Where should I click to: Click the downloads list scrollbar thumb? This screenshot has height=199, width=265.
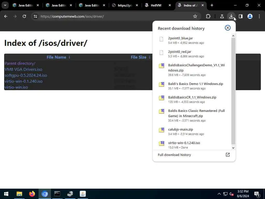233,91
